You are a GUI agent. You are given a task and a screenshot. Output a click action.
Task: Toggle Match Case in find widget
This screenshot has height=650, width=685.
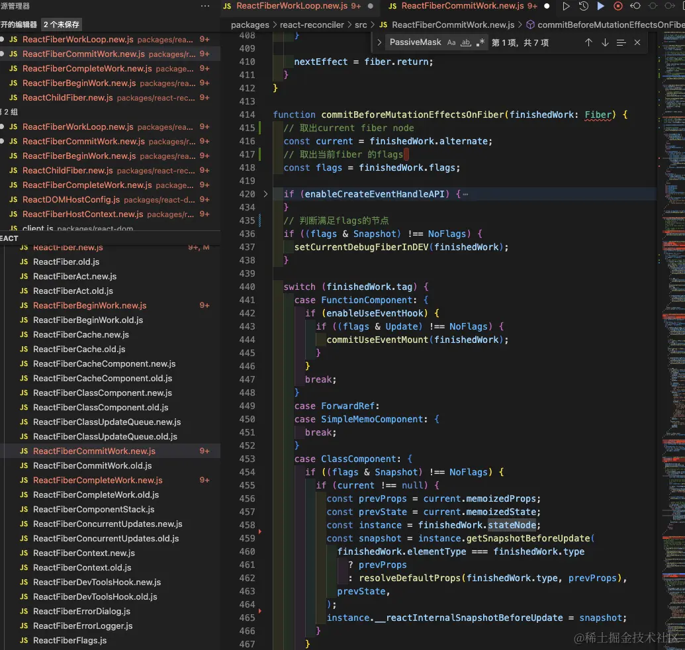pyautogui.click(x=451, y=42)
